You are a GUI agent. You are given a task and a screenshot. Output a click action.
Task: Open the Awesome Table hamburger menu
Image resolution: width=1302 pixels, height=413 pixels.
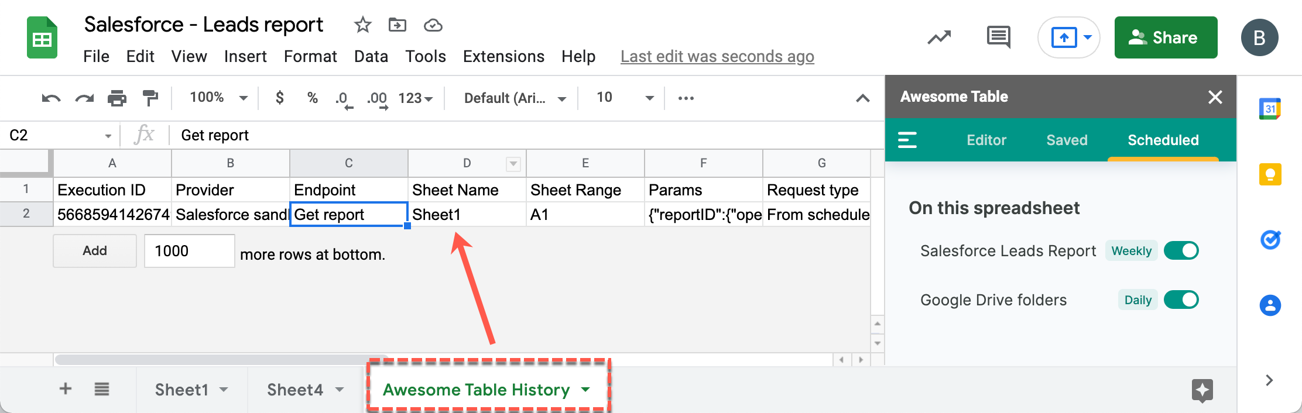[x=907, y=140]
